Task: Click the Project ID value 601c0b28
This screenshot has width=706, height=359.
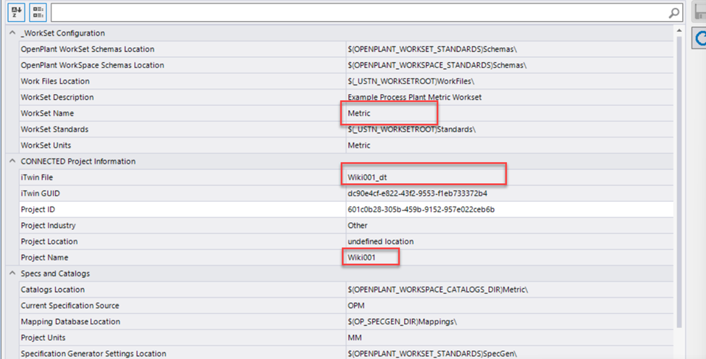Action: (x=421, y=210)
